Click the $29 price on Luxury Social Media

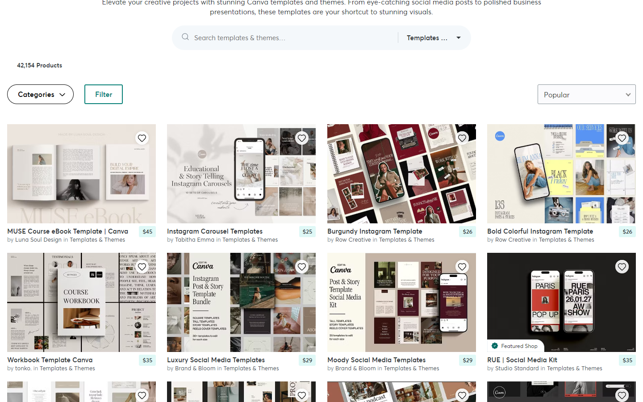tap(307, 360)
